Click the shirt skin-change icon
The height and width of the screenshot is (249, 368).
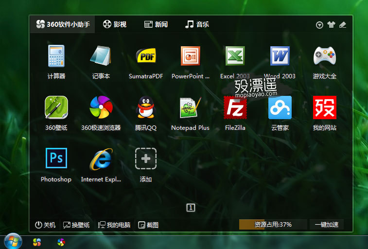(x=331, y=24)
